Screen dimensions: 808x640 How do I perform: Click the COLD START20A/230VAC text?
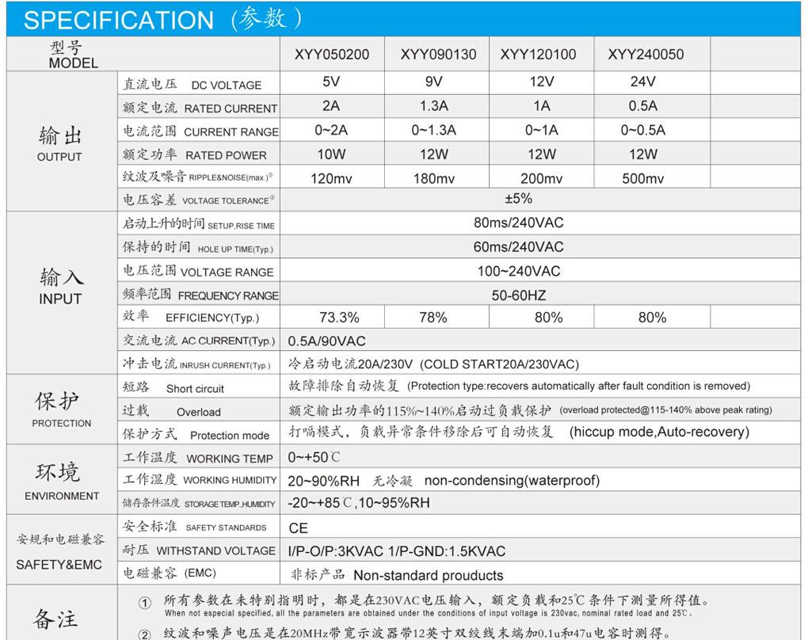pos(499,364)
